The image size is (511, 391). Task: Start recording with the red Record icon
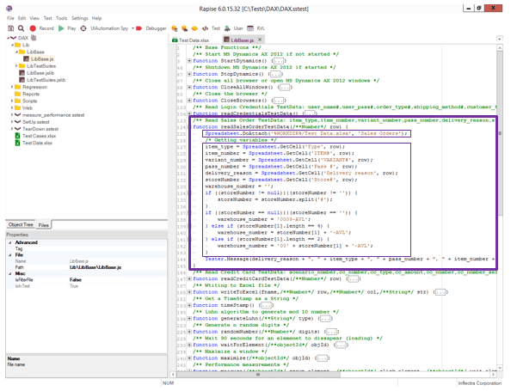33,28
